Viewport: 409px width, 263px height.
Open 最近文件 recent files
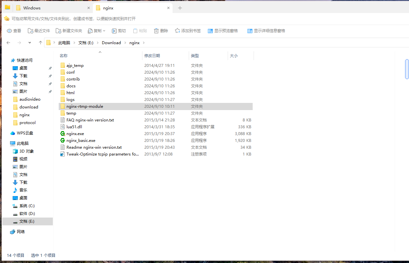tap(39, 31)
